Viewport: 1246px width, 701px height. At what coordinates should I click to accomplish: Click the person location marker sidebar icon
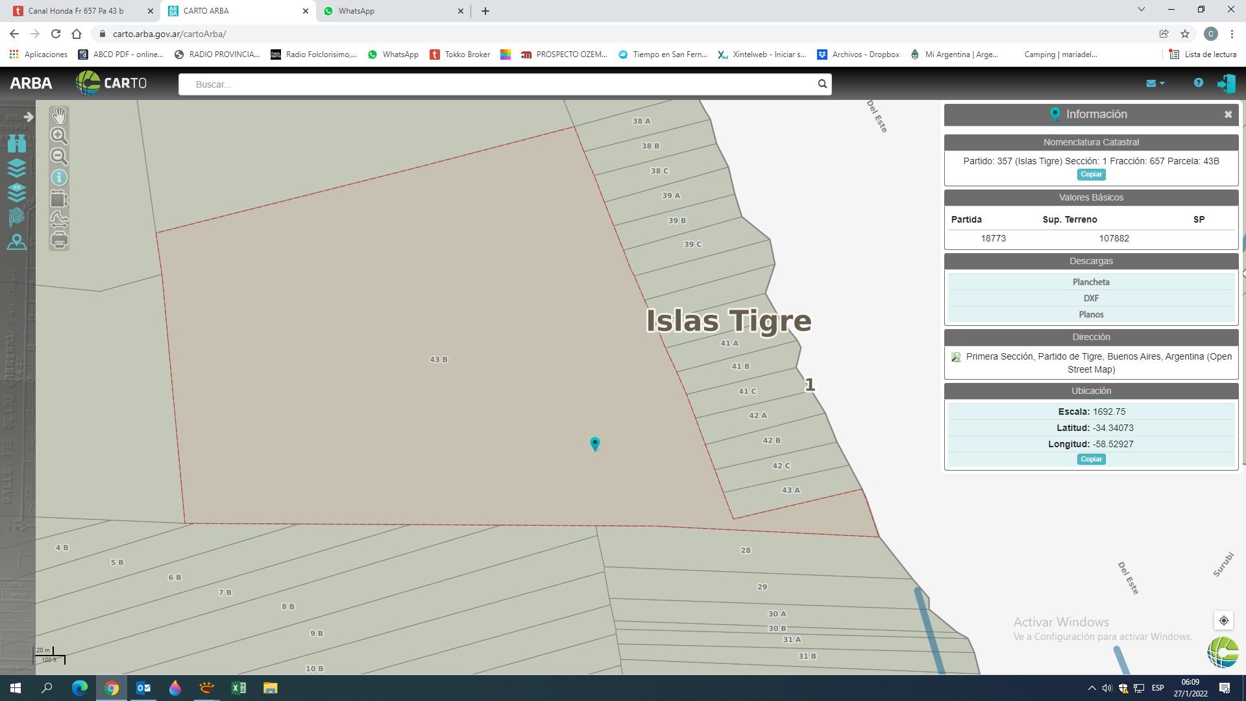pos(17,241)
